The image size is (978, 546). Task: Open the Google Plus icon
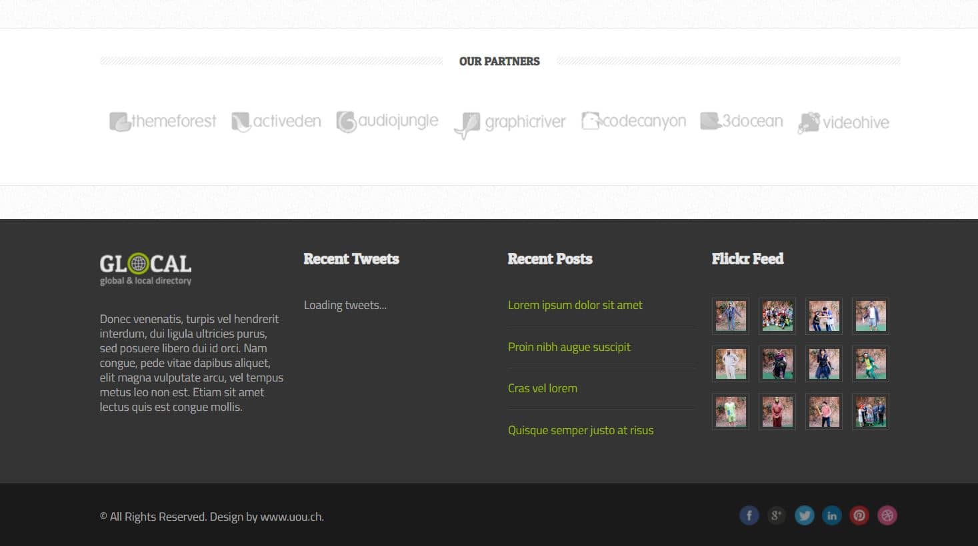pos(776,515)
